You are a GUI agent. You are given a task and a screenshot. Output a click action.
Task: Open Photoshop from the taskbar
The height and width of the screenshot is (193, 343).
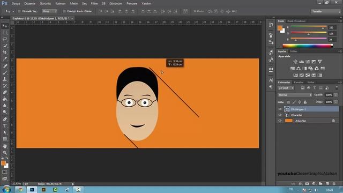pyautogui.click(x=32, y=189)
